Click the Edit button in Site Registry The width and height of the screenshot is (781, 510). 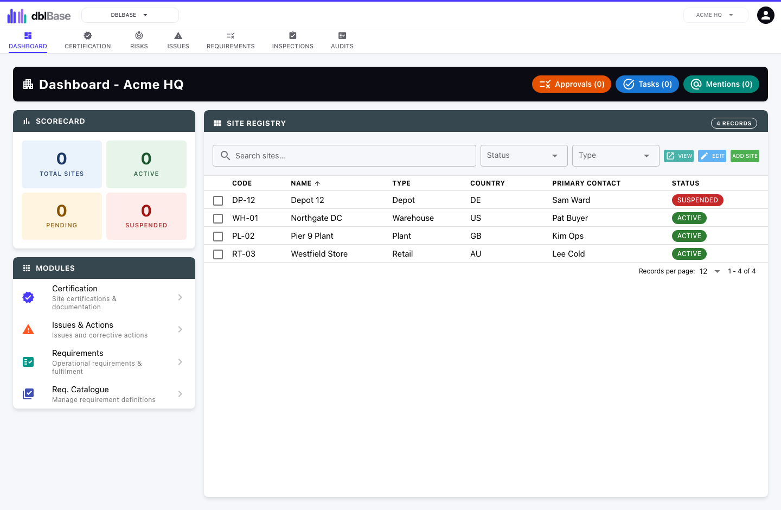[x=712, y=156]
